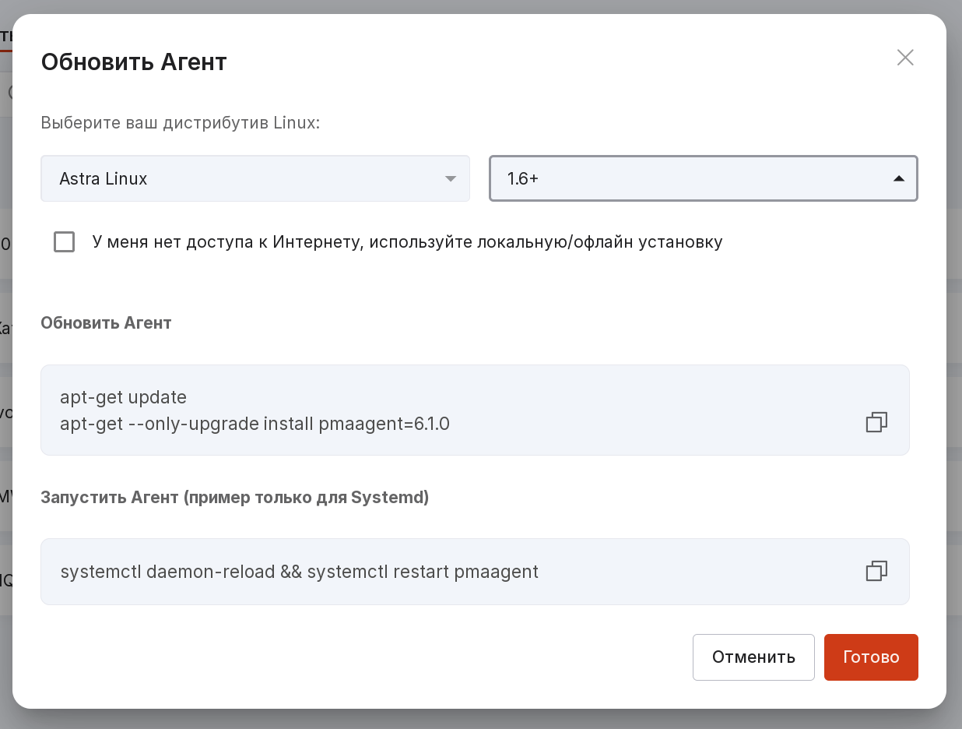Image resolution: width=962 pixels, height=729 pixels.
Task: Close the Обновить Агент dialog with X
Action: tap(904, 58)
